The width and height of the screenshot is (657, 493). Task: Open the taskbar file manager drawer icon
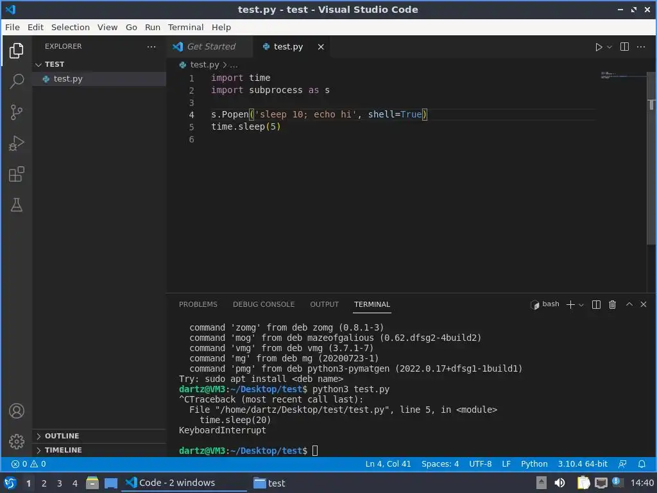(92, 483)
